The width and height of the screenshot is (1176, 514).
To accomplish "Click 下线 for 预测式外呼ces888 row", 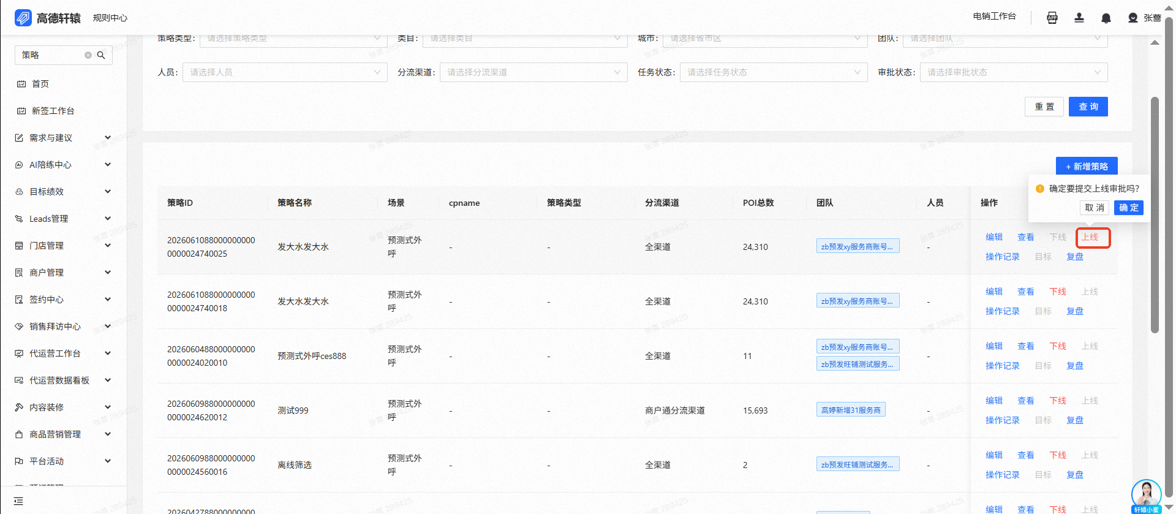I will pyautogui.click(x=1058, y=346).
